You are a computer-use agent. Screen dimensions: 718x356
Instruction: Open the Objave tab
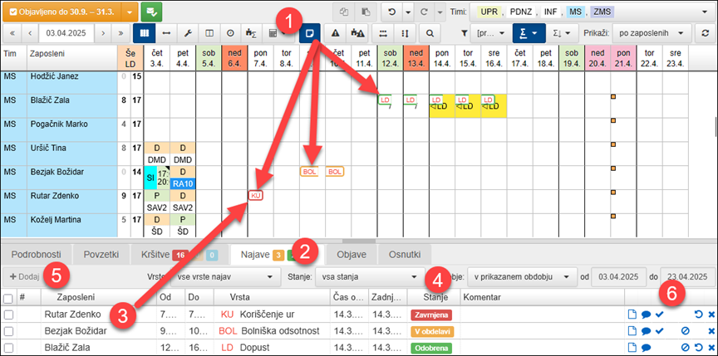click(350, 254)
